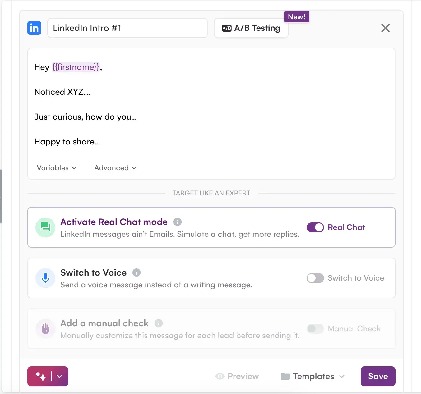Select the Real Chat chat bubble icon
The image size is (421, 394).
(x=45, y=227)
